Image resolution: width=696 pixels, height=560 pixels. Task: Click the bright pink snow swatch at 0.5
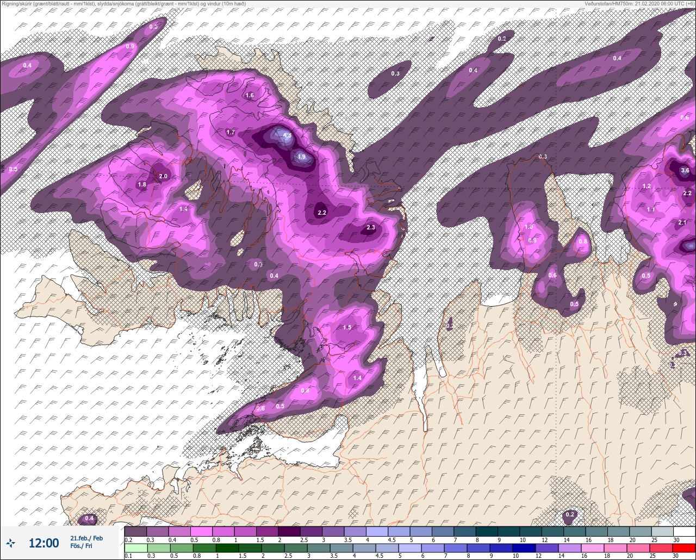(201, 532)
